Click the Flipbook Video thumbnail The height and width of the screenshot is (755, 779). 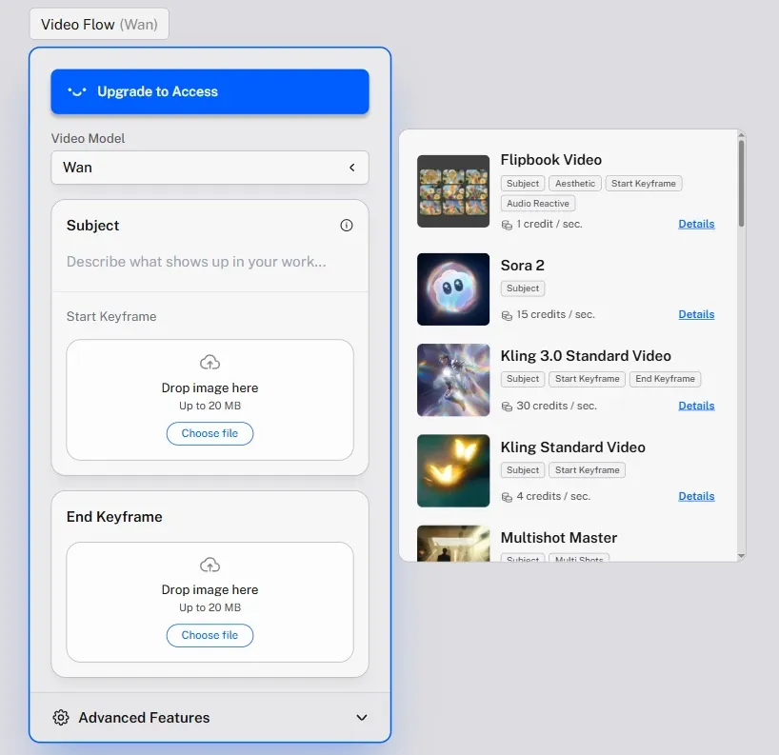[x=453, y=191]
